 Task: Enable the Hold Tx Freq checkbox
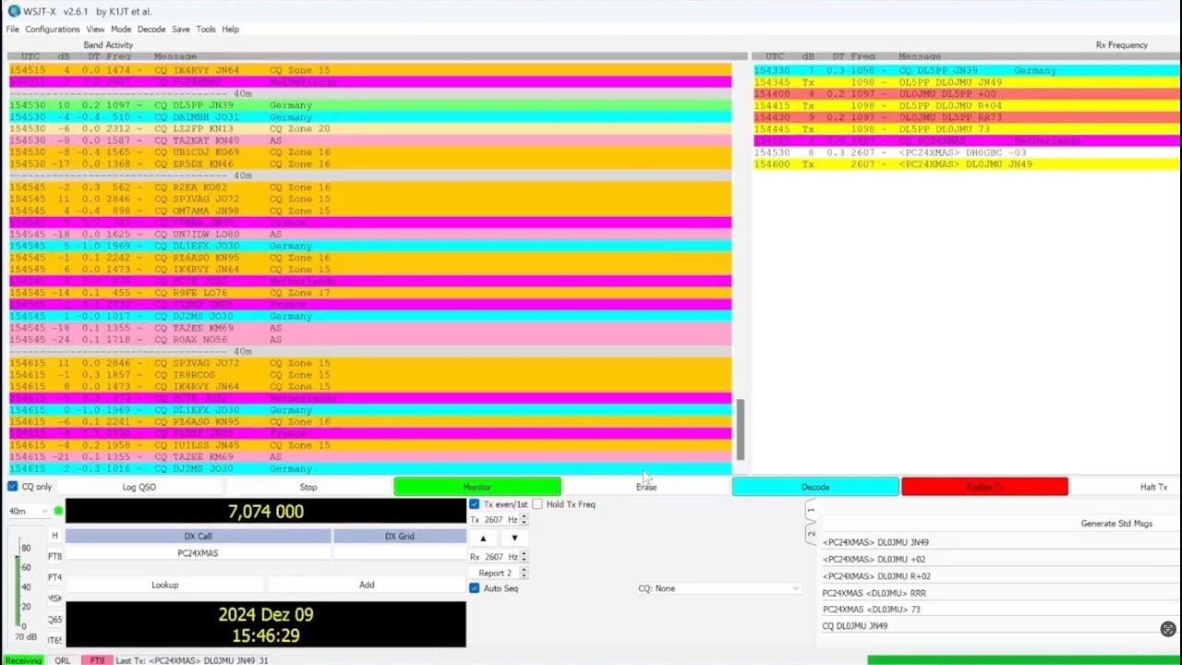pyautogui.click(x=537, y=504)
